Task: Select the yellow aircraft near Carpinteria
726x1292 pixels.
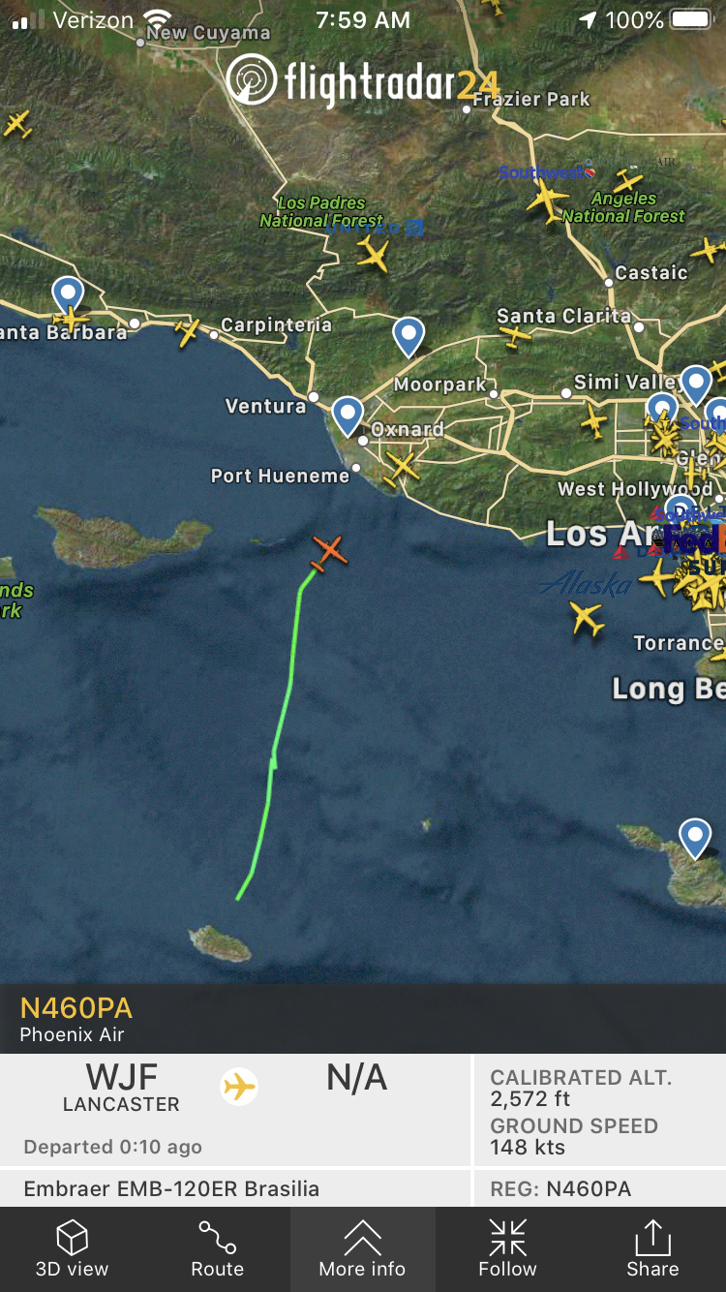Action: (188, 332)
